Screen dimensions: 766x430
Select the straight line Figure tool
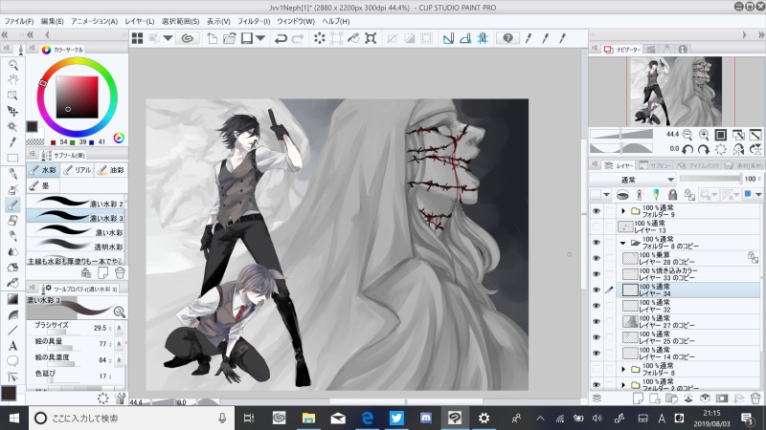tap(12, 330)
